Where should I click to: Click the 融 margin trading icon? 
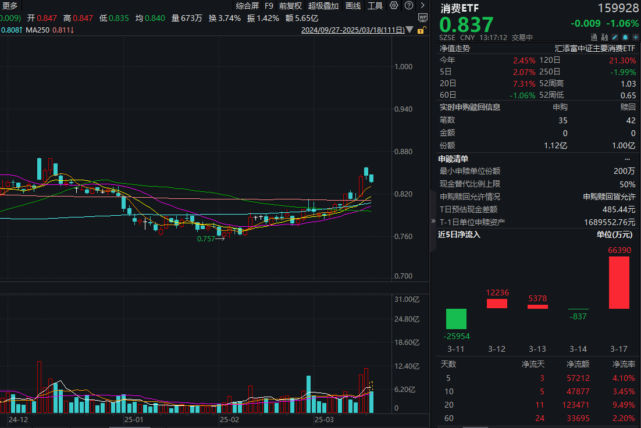point(605,36)
